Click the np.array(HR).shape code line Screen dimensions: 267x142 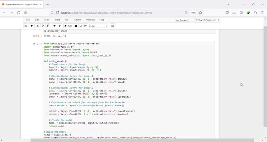click(55, 31)
